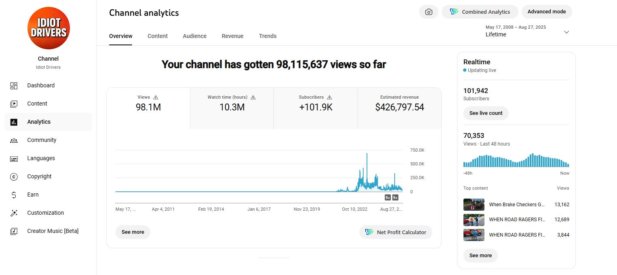Switch to the Audience tab

coord(194,36)
